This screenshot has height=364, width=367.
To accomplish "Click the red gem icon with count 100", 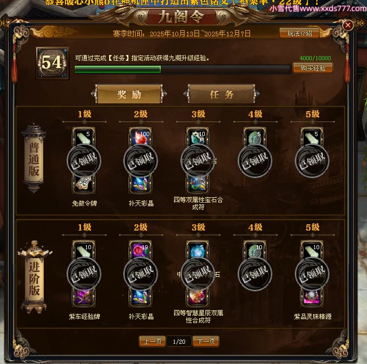I will [140, 137].
